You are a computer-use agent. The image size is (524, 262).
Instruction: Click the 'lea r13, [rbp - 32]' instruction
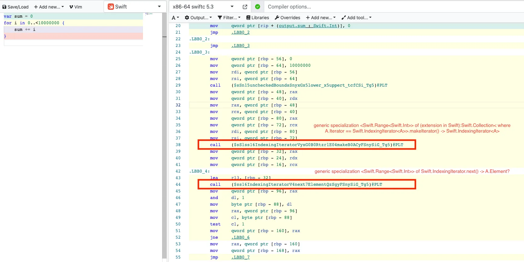241,178
